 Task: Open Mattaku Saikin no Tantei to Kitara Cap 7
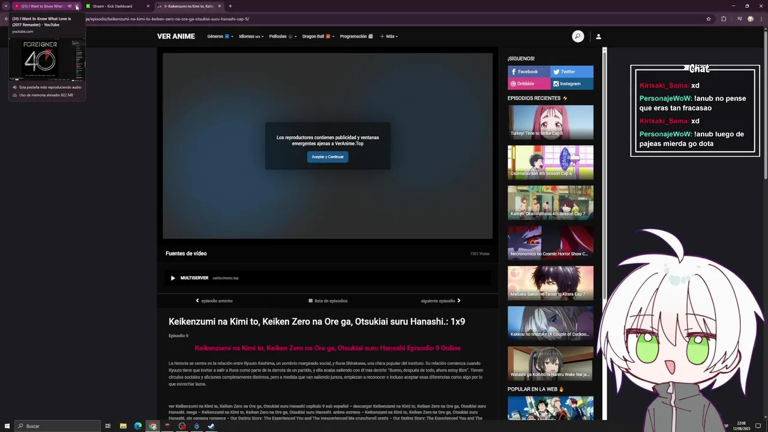(x=551, y=283)
